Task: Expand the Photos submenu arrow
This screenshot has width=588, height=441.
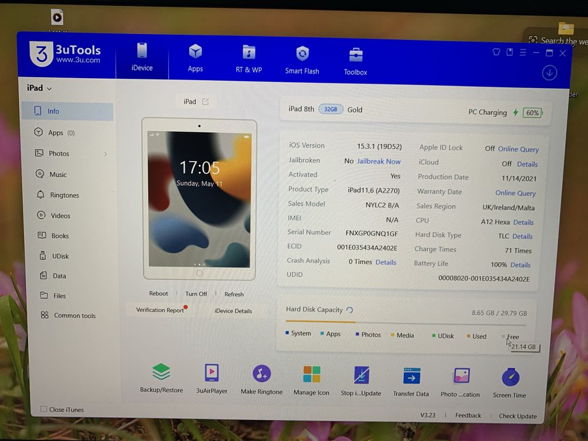Action: point(106,153)
